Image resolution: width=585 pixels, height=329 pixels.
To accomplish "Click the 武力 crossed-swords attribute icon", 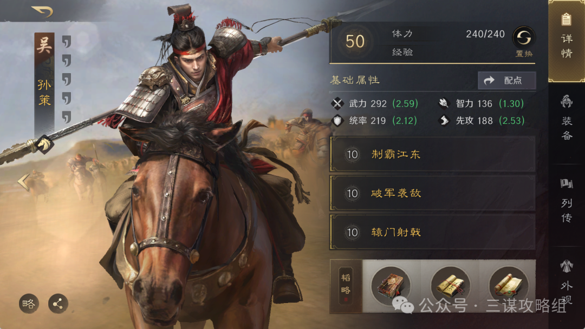I will point(337,103).
